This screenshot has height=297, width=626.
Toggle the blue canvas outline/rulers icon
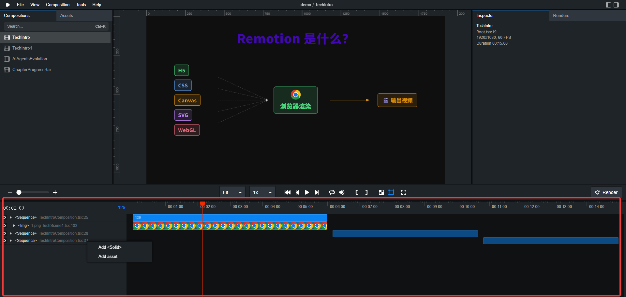(391, 192)
